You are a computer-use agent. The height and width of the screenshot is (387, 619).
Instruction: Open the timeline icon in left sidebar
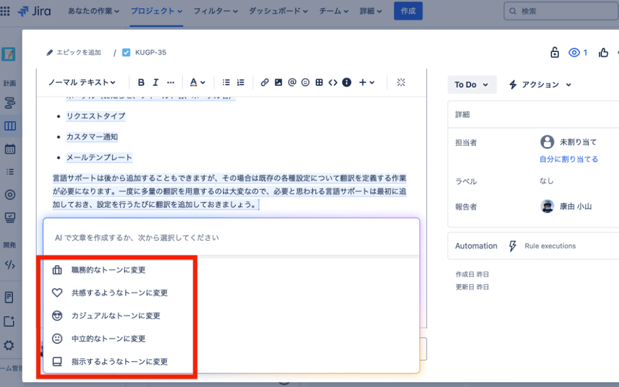click(10, 103)
